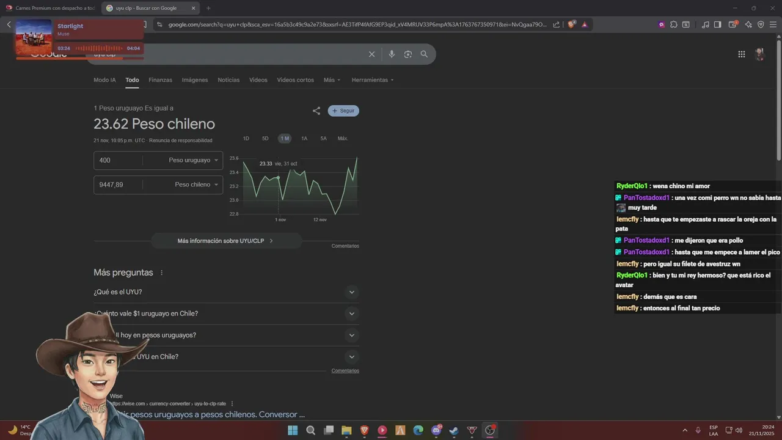Image resolution: width=782 pixels, height=440 pixels.
Task: Share the currency conversion result
Action: 316,111
